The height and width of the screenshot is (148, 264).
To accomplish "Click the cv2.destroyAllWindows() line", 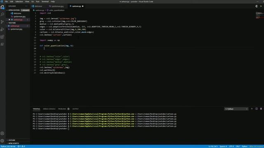I will coord(52,73).
